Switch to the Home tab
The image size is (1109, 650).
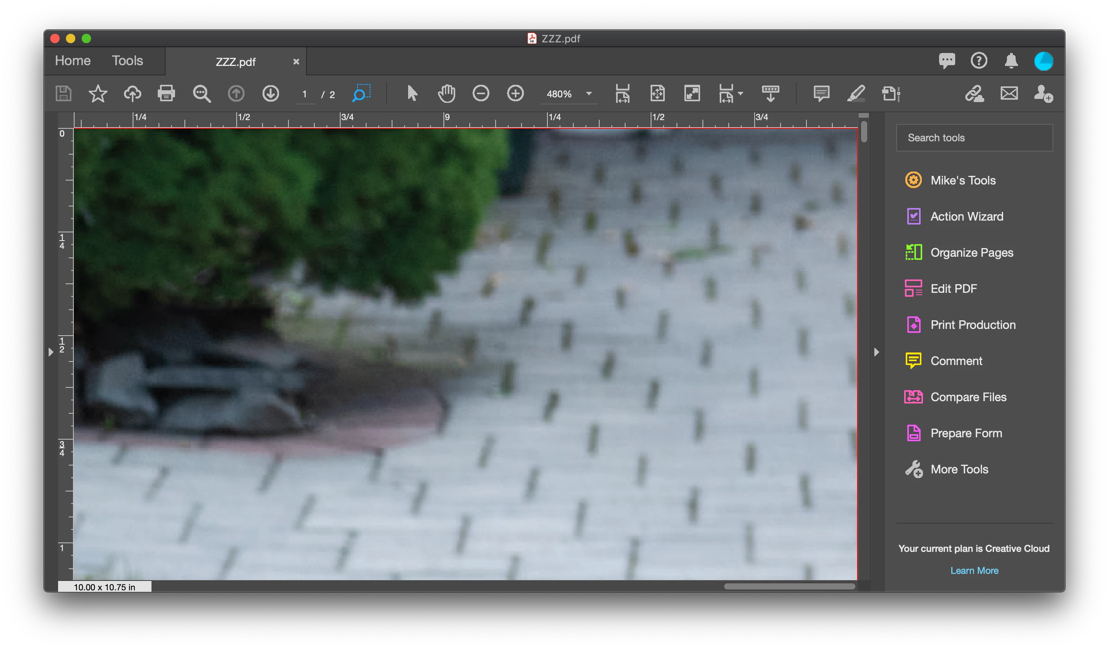click(73, 61)
